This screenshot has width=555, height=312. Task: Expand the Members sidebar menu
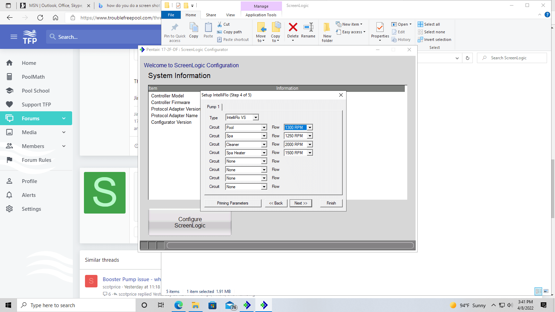pyautogui.click(x=64, y=146)
